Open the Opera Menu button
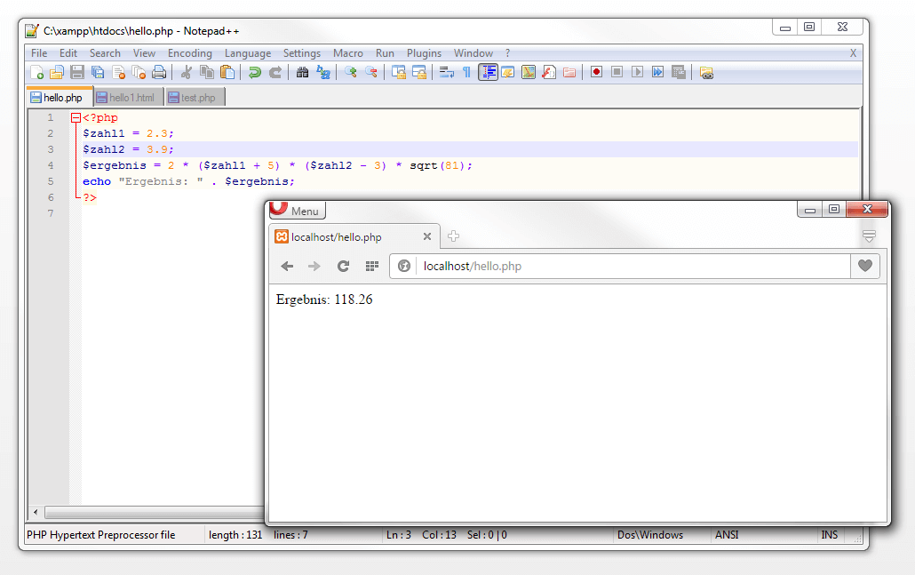915x575 pixels. click(297, 210)
